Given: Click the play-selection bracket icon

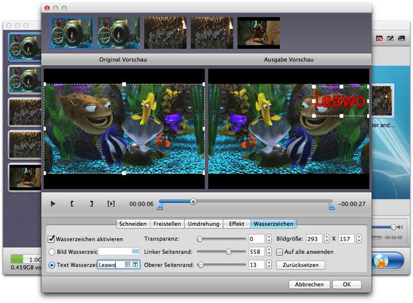Looking at the screenshot, I should [x=111, y=204].
